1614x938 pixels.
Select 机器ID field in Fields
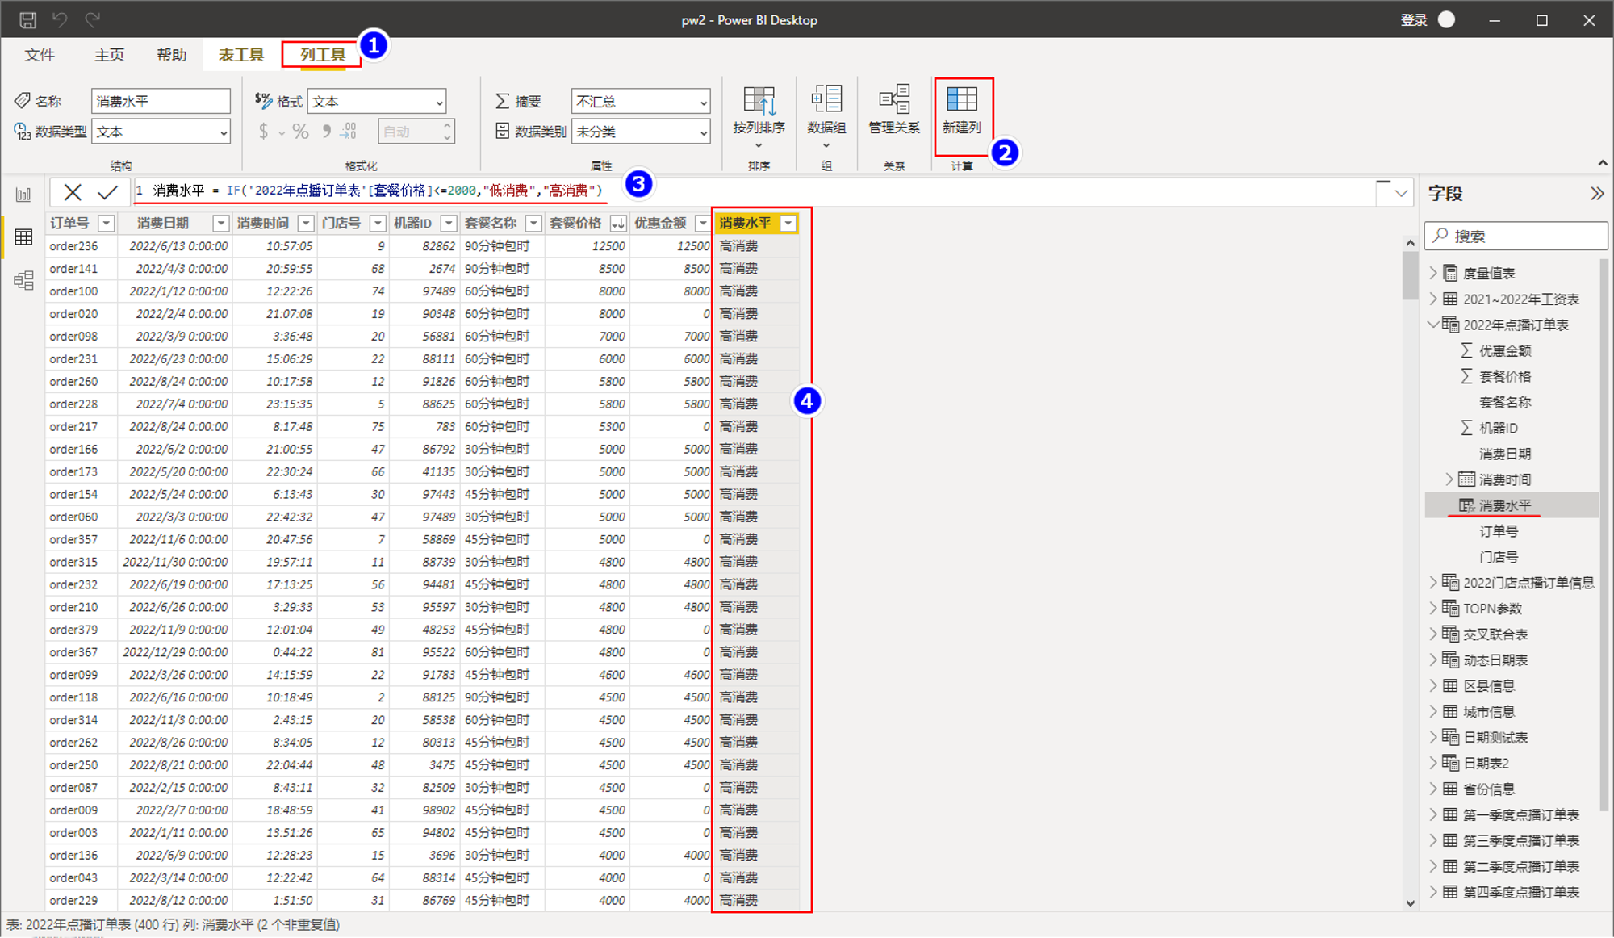(1499, 428)
